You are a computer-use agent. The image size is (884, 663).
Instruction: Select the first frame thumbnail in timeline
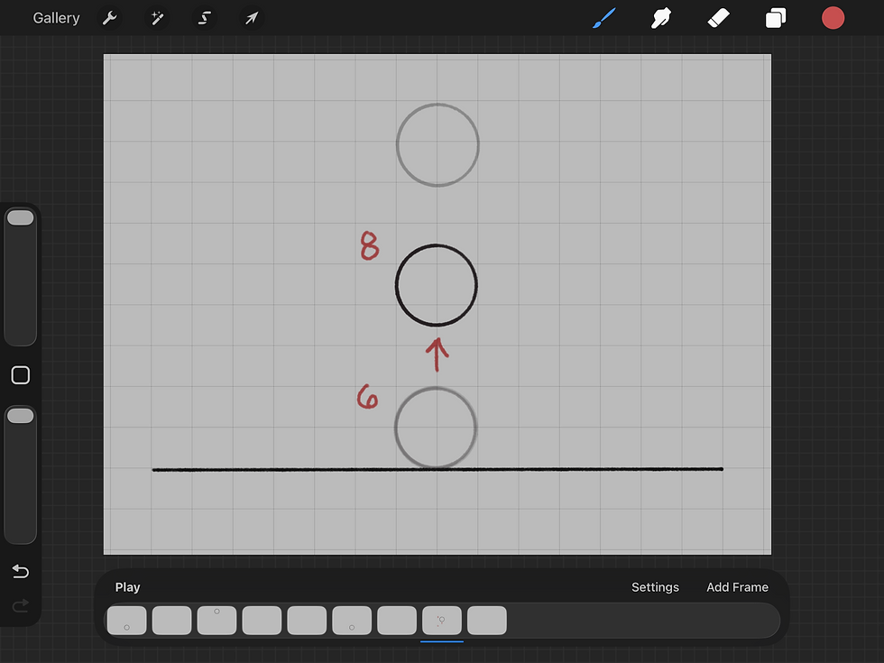pyautogui.click(x=127, y=621)
